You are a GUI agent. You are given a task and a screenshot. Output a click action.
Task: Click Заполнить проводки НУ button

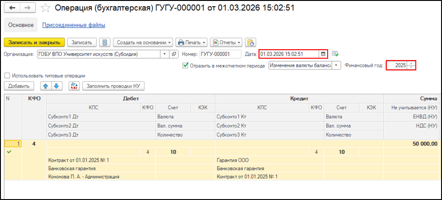click(x=113, y=86)
